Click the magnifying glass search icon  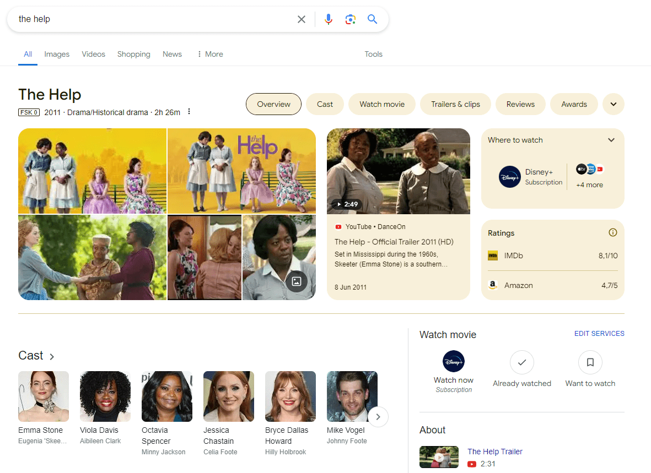tap(373, 19)
